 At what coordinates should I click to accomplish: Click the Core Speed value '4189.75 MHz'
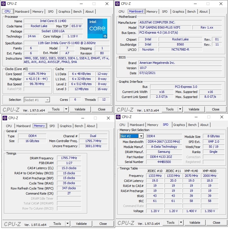(x=37, y=74)
